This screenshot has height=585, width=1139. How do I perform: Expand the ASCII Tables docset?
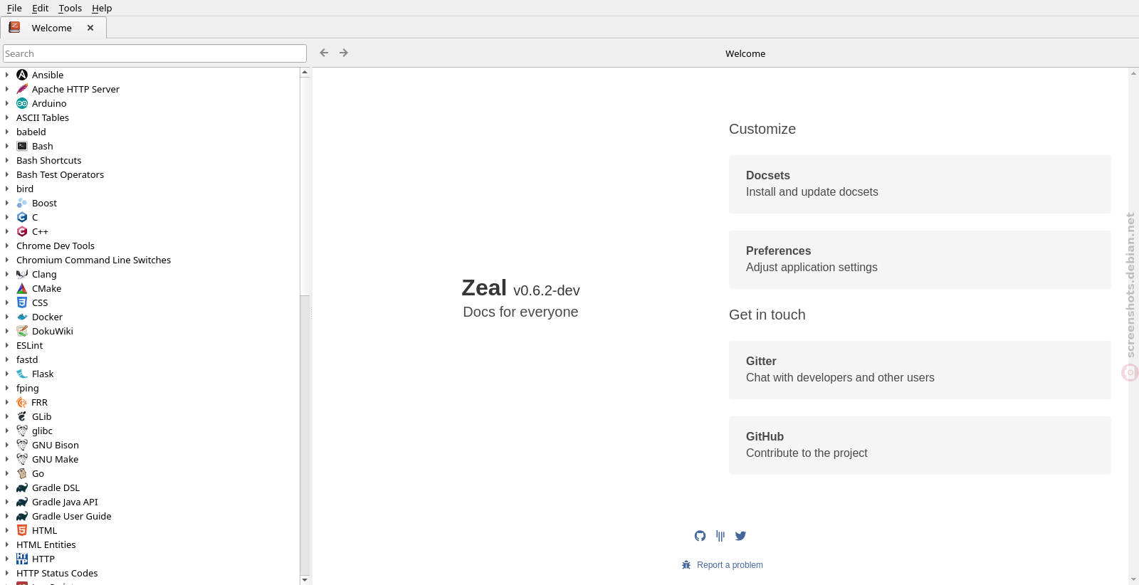(x=7, y=117)
